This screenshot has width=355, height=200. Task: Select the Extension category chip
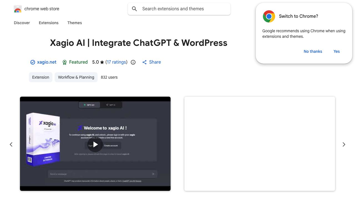point(40,77)
